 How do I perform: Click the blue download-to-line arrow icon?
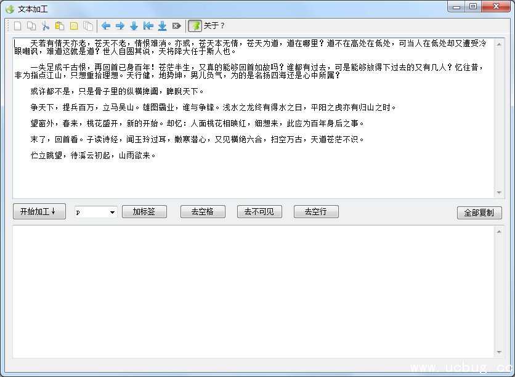point(162,26)
